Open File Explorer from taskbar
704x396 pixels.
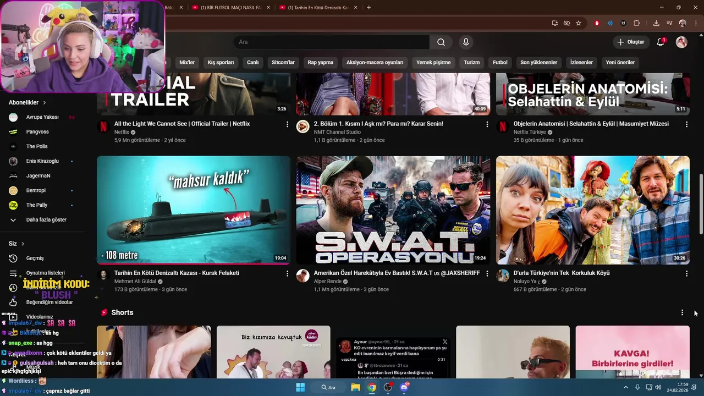[355, 387]
